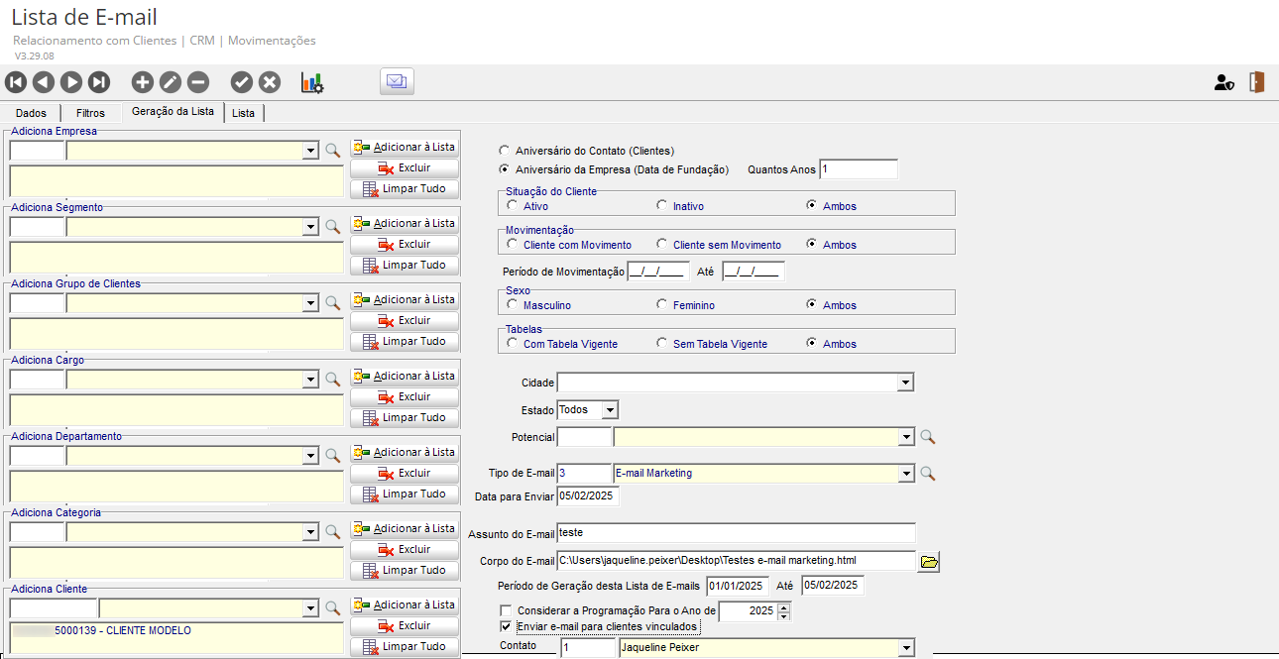Open the chart settings icon
Image resolution: width=1279 pixels, height=659 pixels.
(312, 82)
